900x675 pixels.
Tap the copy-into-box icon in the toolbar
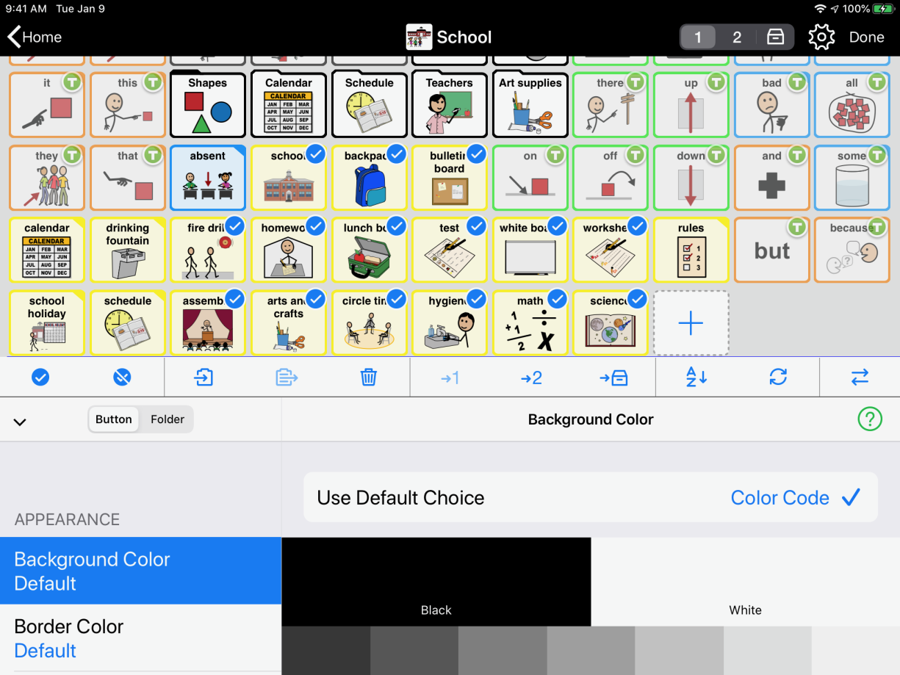(204, 377)
